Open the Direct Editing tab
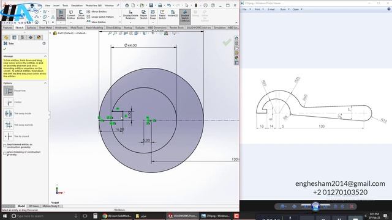392x220 pixels. pyautogui.click(x=113, y=28)
